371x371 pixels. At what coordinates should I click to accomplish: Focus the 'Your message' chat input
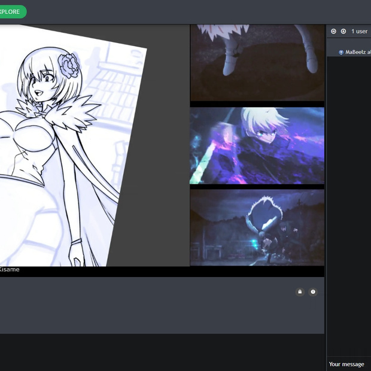pos(349,364)
